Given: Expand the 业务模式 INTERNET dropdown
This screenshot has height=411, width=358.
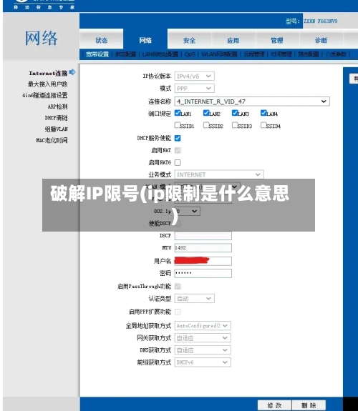Looking at the screenshot, I should pyautogui.click(x=219, y=174).
